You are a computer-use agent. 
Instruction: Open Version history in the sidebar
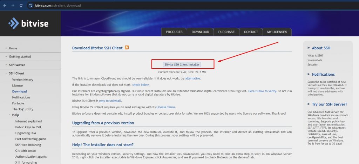pos(22,80)
